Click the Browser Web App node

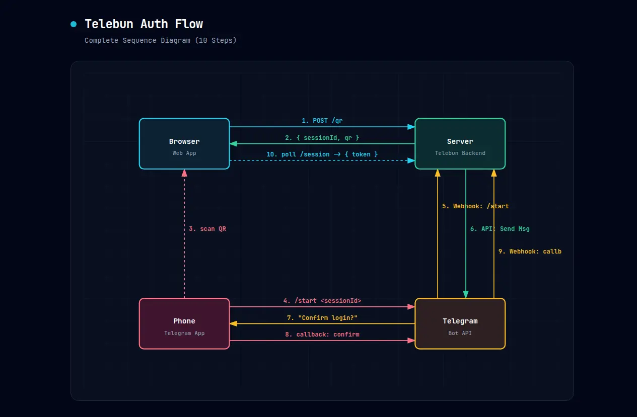(184, 144)
